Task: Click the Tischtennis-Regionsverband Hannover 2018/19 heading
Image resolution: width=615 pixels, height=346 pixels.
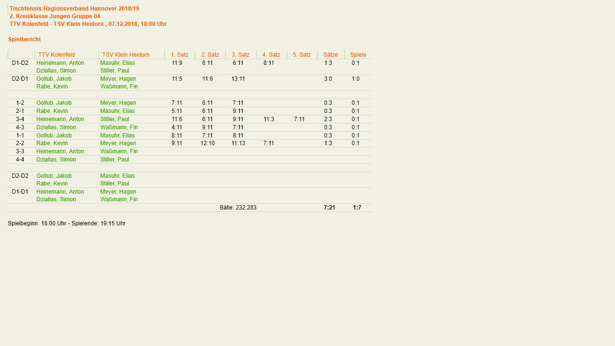Action: pyautogui.click(x=74, y=9)
